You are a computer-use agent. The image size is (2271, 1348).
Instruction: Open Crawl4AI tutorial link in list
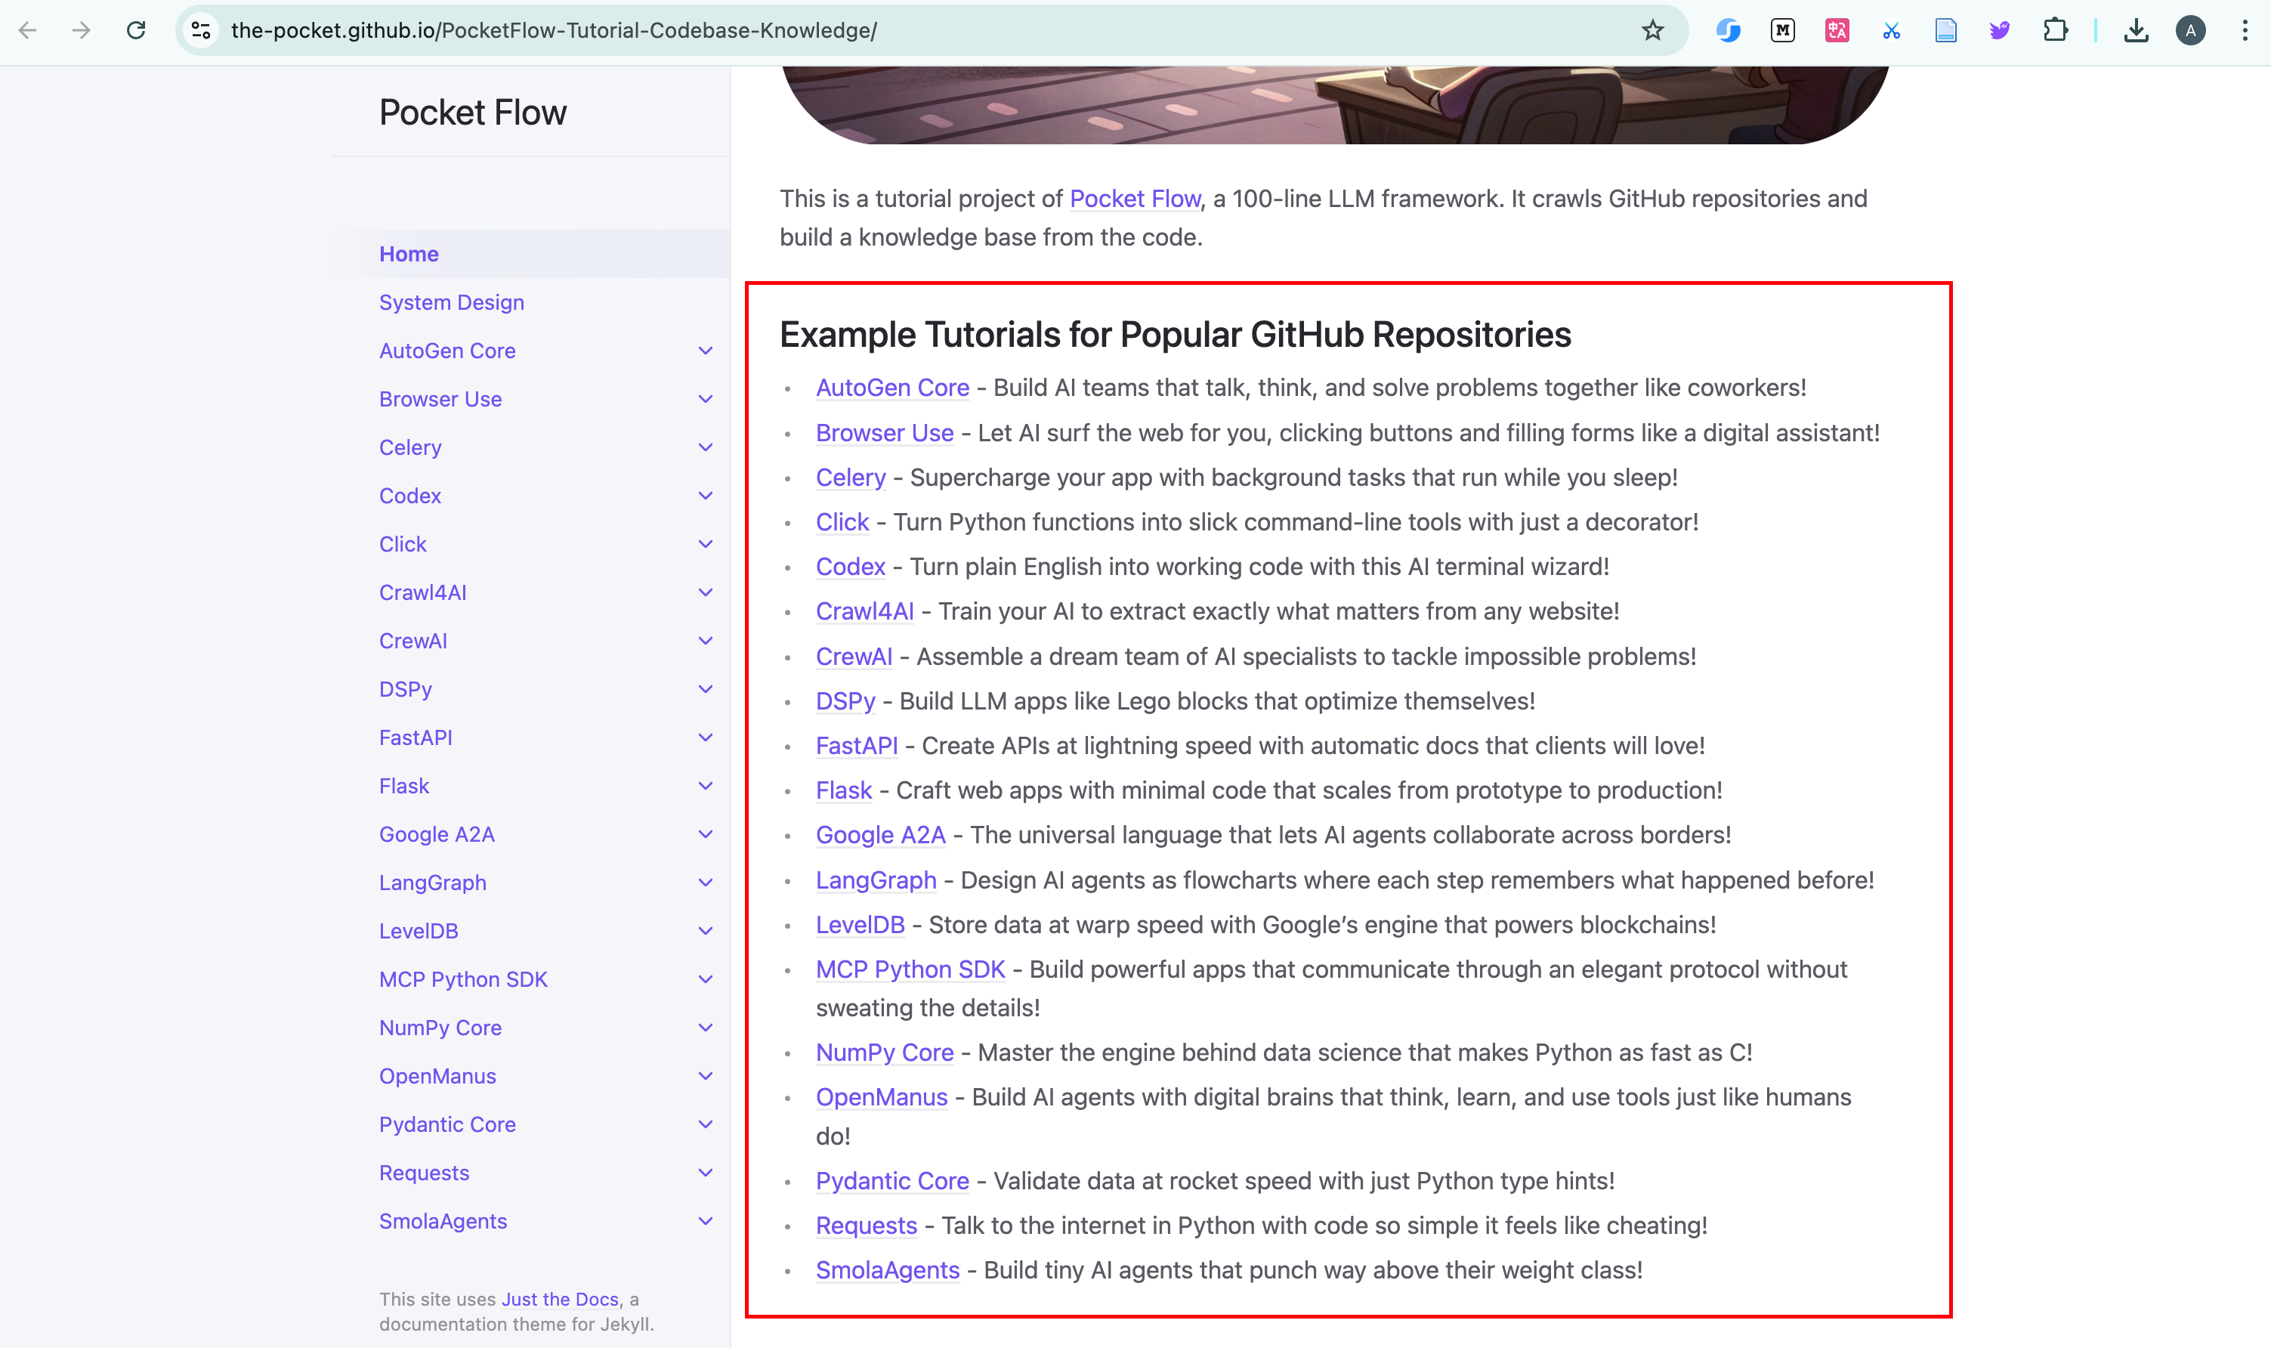pos(864,611)
